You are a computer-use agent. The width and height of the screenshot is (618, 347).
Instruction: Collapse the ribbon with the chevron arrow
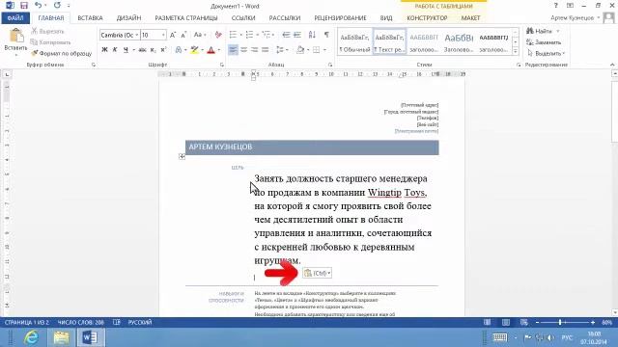coord(612,65)
